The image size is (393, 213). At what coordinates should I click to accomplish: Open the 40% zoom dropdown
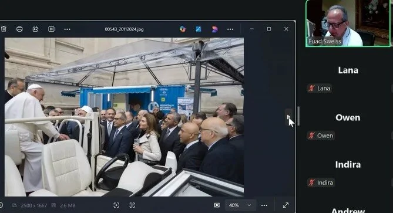(240, 205)
